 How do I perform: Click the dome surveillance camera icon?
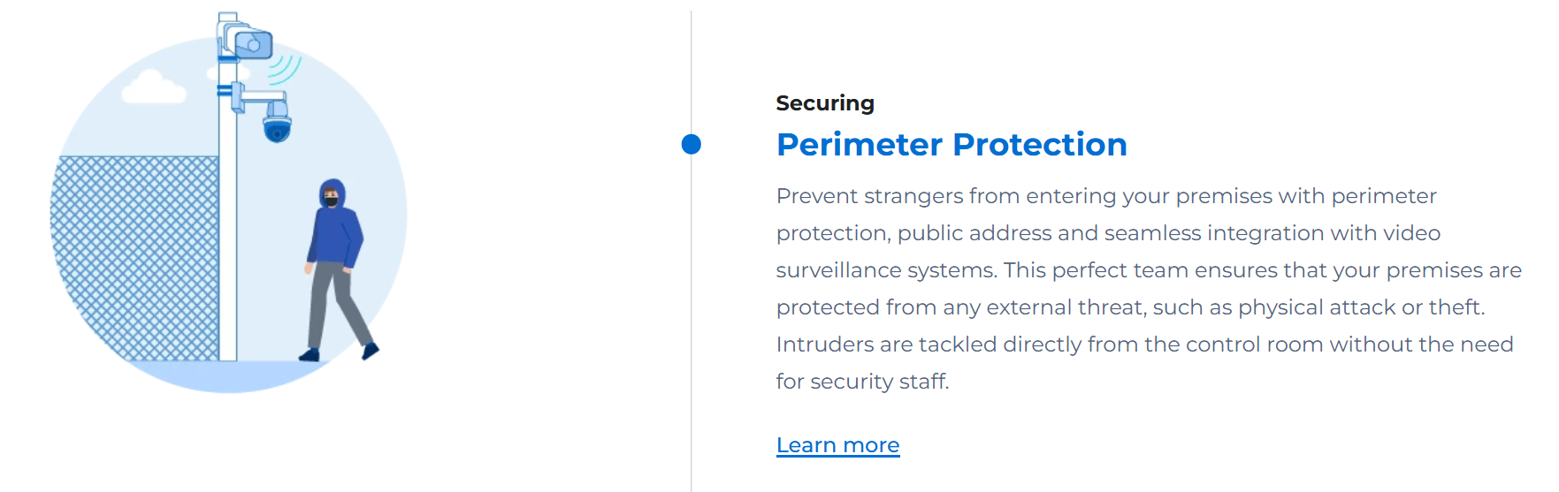click(277, 123)
